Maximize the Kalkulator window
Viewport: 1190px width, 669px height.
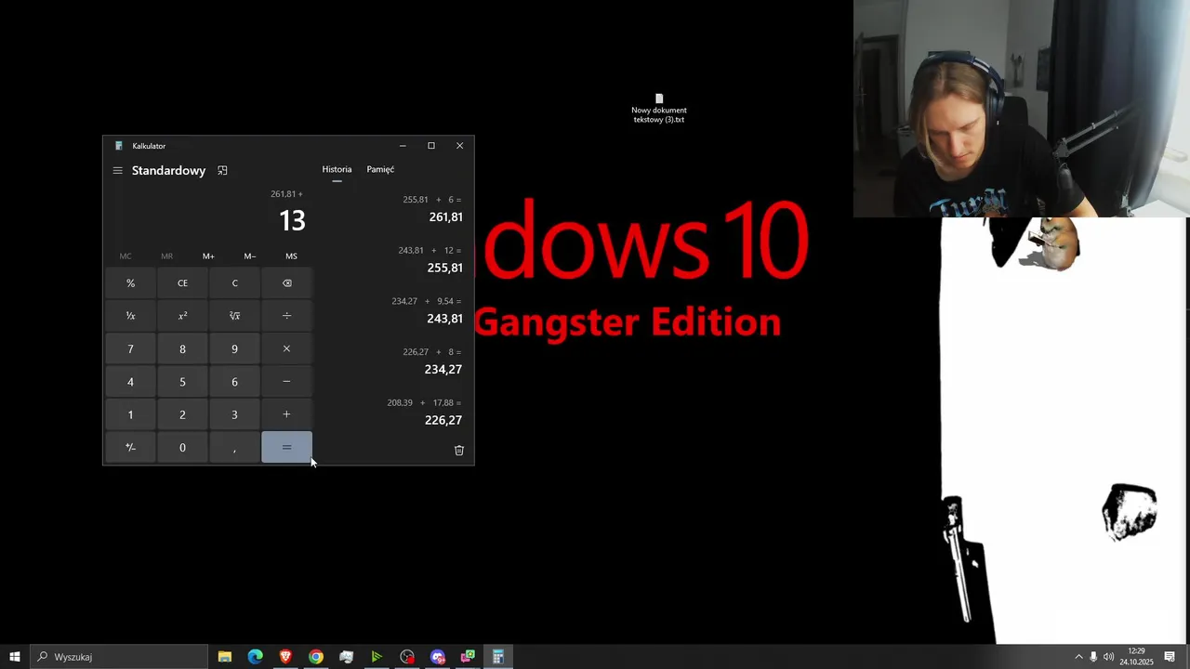click(x=431, y=146)
